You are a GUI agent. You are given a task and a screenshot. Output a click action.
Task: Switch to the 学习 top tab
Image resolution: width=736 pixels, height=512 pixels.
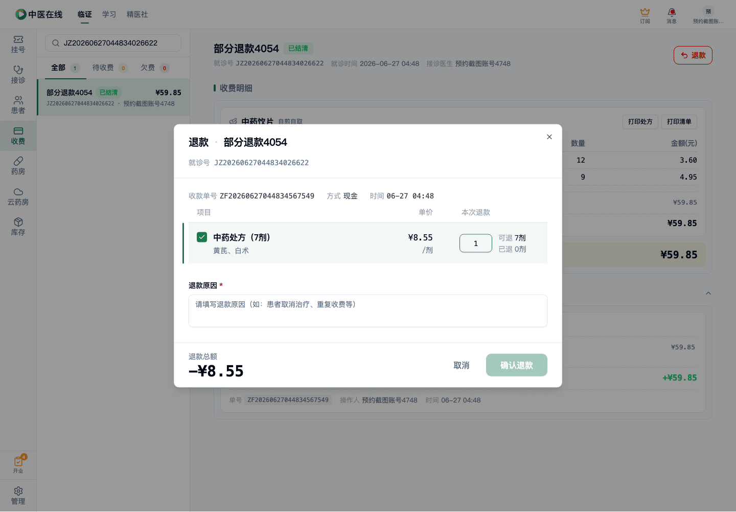pyautogui.click(x=109, y=14)
